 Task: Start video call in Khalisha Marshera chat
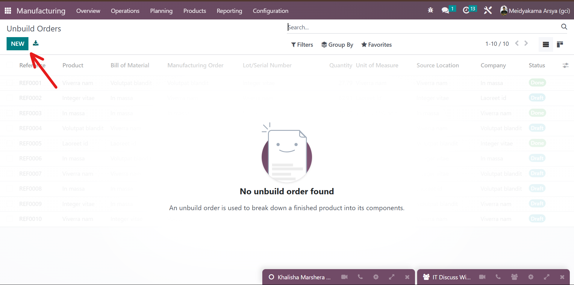344,277
